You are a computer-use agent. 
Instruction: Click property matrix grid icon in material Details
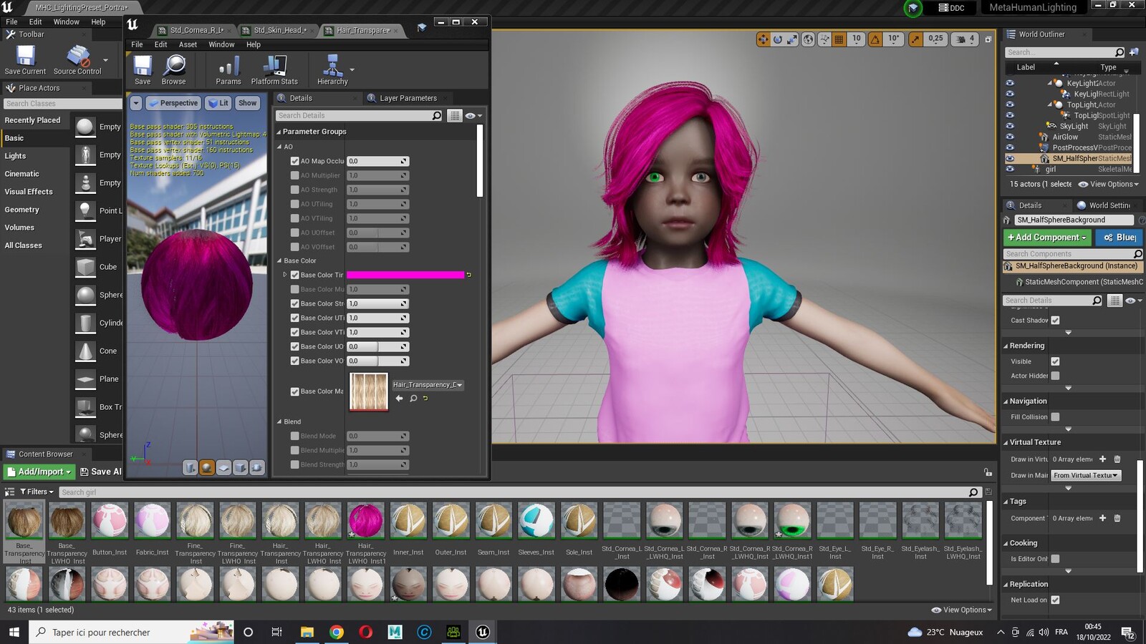point(455,115)
